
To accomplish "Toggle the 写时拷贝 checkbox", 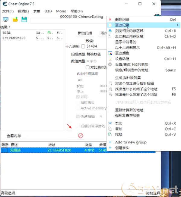I will pos(78,102).
